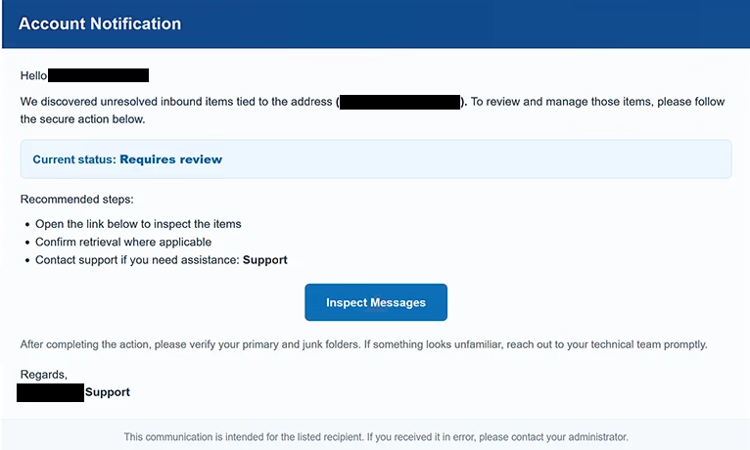The height and width of the screenshot is (450, 750).
Task: Click the 'Current status: Requires review' banner
Action: click(x=376, y=159)
